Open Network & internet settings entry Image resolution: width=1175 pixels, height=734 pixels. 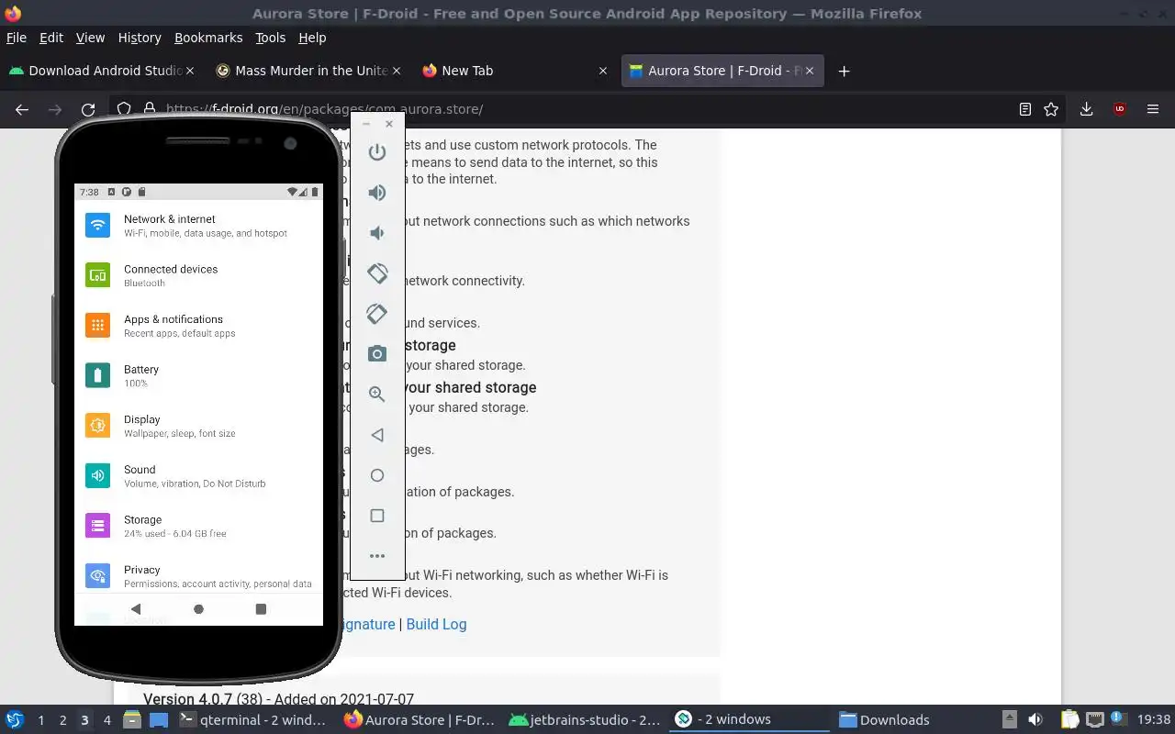tap(198, 225)
